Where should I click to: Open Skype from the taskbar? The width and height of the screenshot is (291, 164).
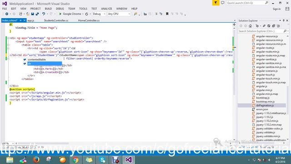point(102,160)
